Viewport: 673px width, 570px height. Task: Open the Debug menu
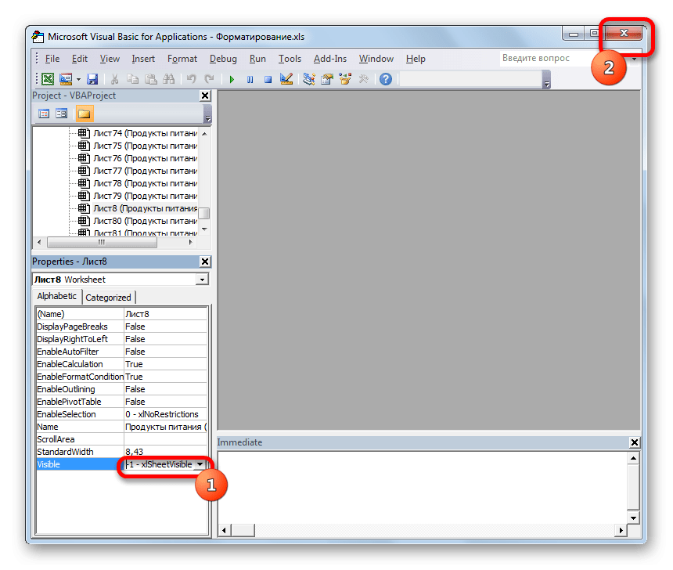coord(223,59)
